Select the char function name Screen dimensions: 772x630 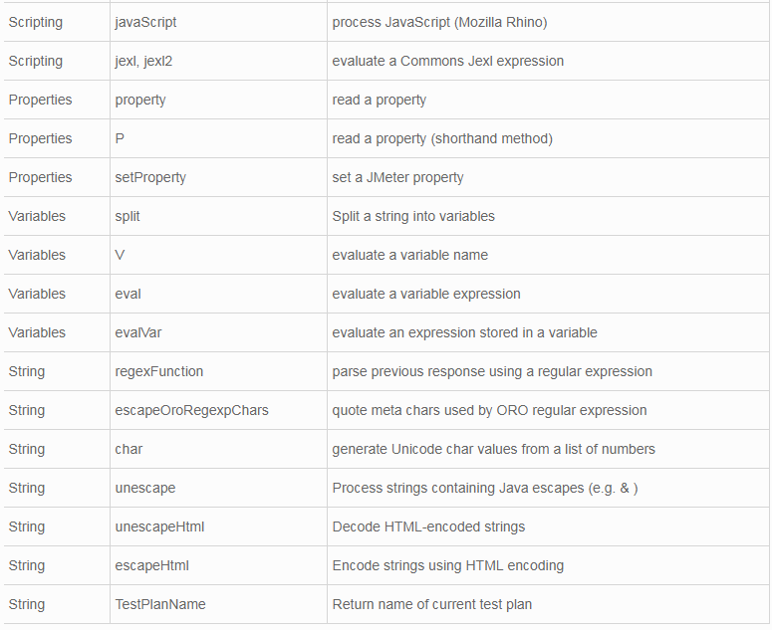click(129, 449)
